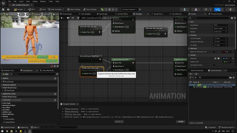The height and width of the screenshot is (133, 237).
Task: Select Use cached pose MainPose node
Action: coord(90,58)
